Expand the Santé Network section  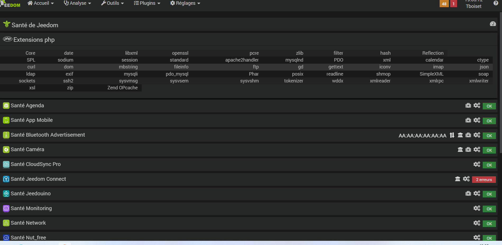coord(28,223)
